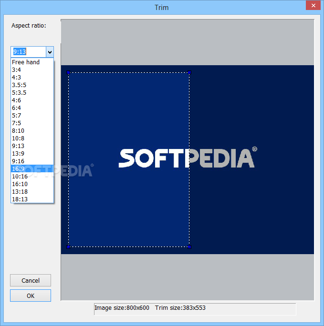
Task: Select the 10:8 ratio entry
Action: (32, 138)
